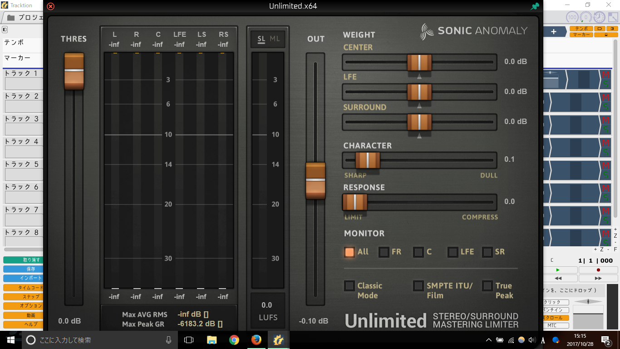The width and height of the screenshot is (620, 349).
Task: Check the SMPTE ITU/Film option
Action: tap(418, 286)
